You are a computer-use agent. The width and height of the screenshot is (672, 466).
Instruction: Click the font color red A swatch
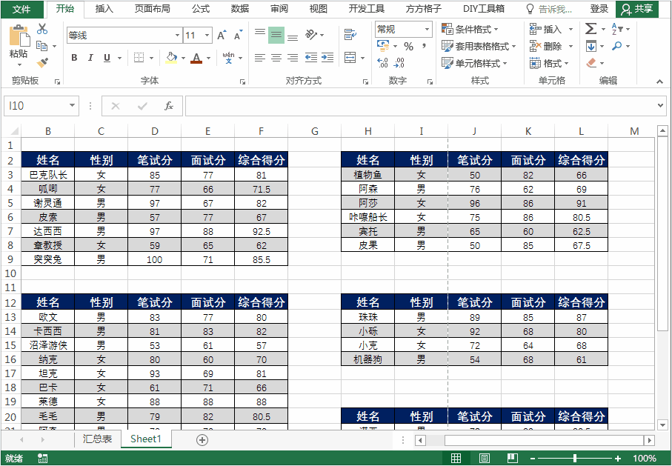(x=196, y=58)
